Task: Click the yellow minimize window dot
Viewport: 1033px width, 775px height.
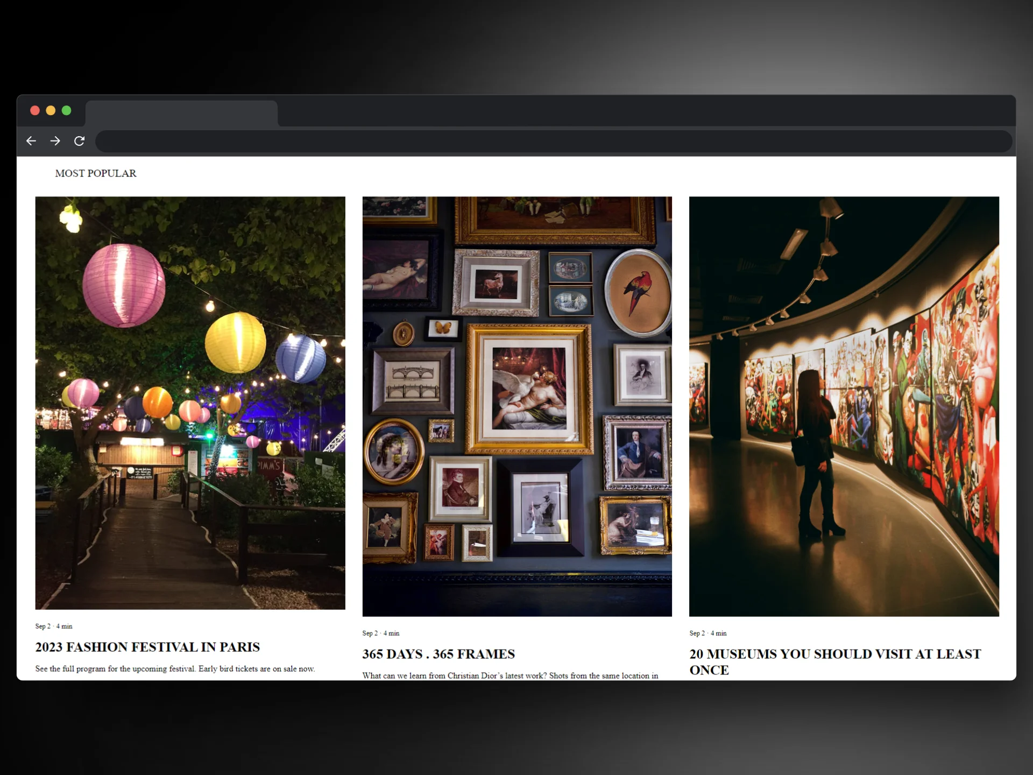Action: pos(51,110)
